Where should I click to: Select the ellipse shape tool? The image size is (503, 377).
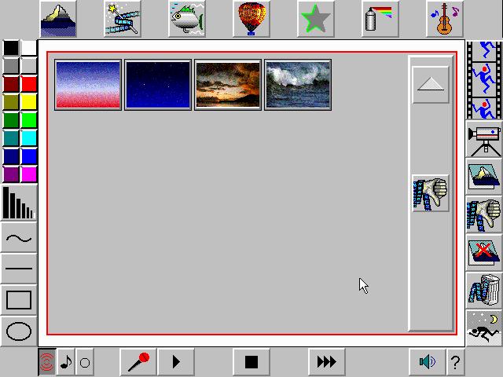[x=19, y=331]
